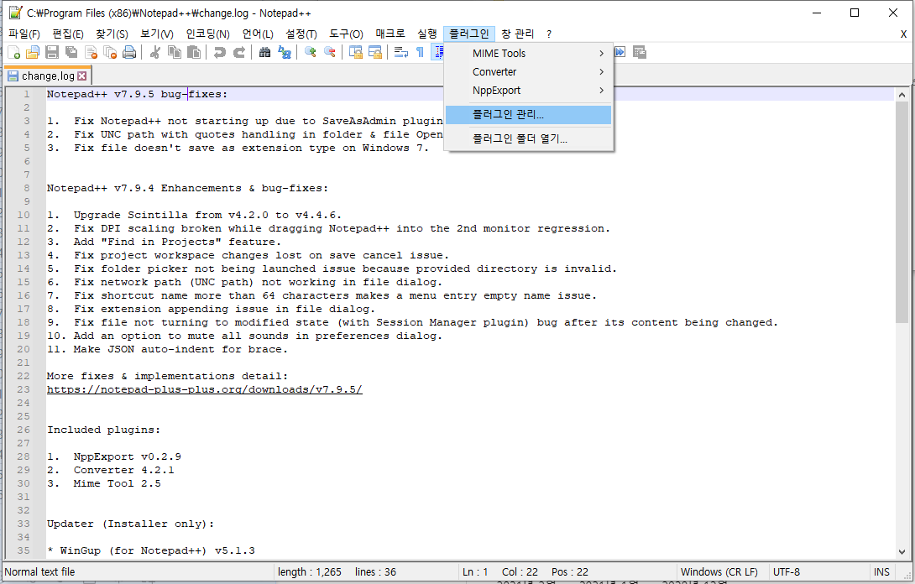Close document with menu bar X button
This screenshot has width=915, height=584.
(903, 34)
